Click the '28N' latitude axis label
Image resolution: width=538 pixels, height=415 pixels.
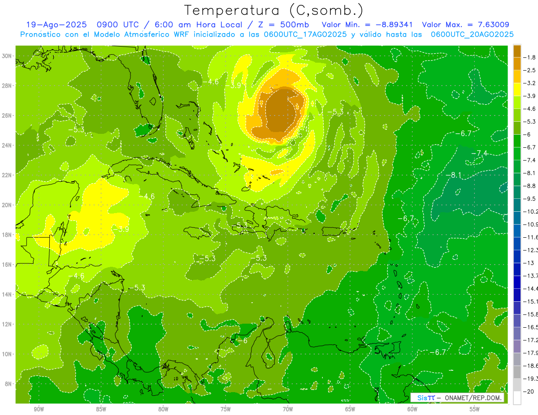[x=8, y=86]
